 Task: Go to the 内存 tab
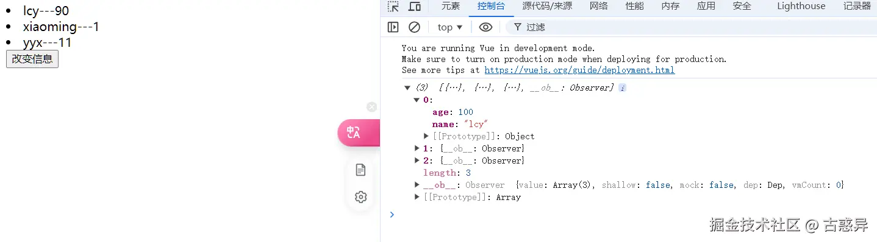pyautogui.click(x=670, y=6)
